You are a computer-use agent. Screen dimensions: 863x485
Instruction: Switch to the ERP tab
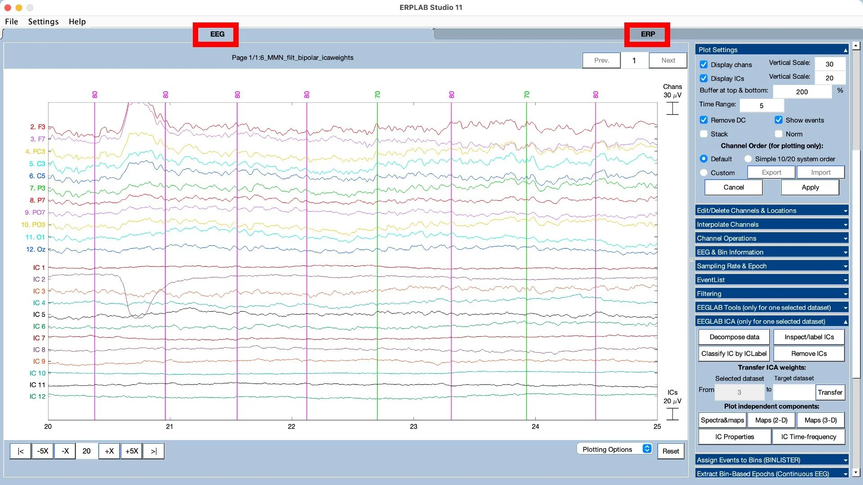pyautogui.click(x=647, y=34)
